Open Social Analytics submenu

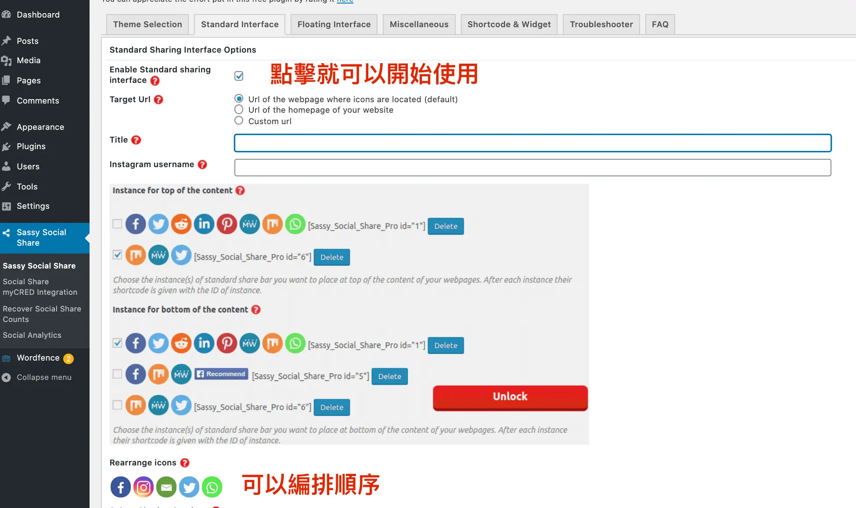32,335
